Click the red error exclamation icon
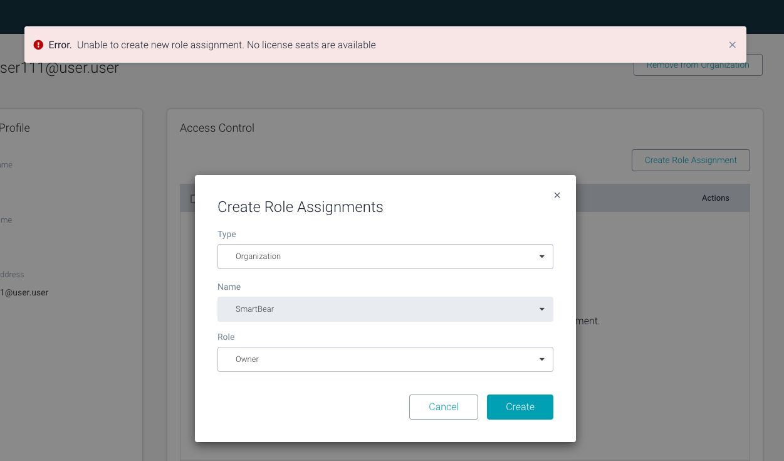 coord(38,45)
